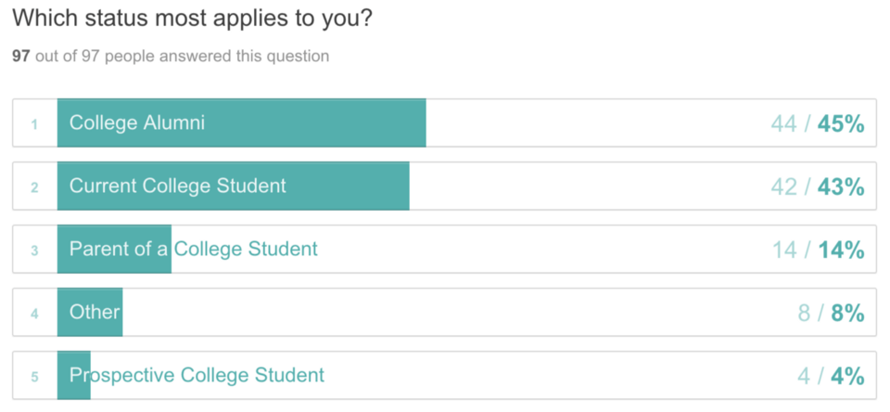Click the question title 'Which status most applies to you?'
The height and width of the screenshot is (412, 890).
tap(192, 19)
